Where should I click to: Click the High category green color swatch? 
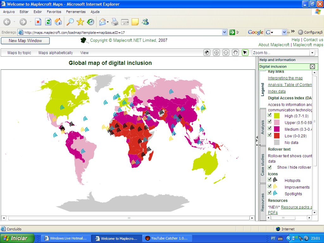[x=277, y=116]
